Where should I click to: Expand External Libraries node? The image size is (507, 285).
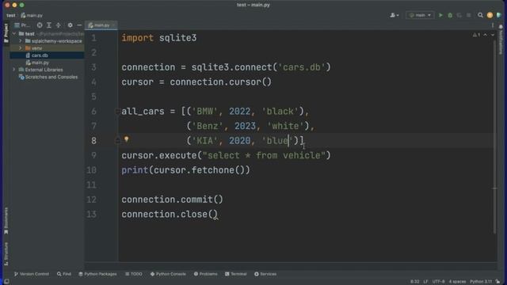pos(14,70)
